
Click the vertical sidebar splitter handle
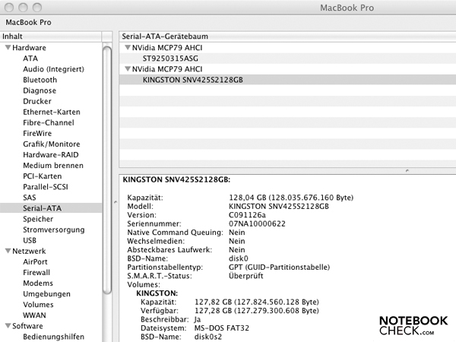coord(116,202)
